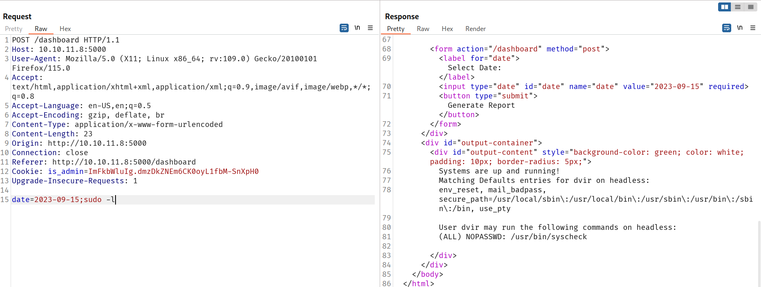The image size is (761, 287).
Task: Click the 'Accept-Encoding: gzip, deflate, br' line
Action: click(88, 115)
